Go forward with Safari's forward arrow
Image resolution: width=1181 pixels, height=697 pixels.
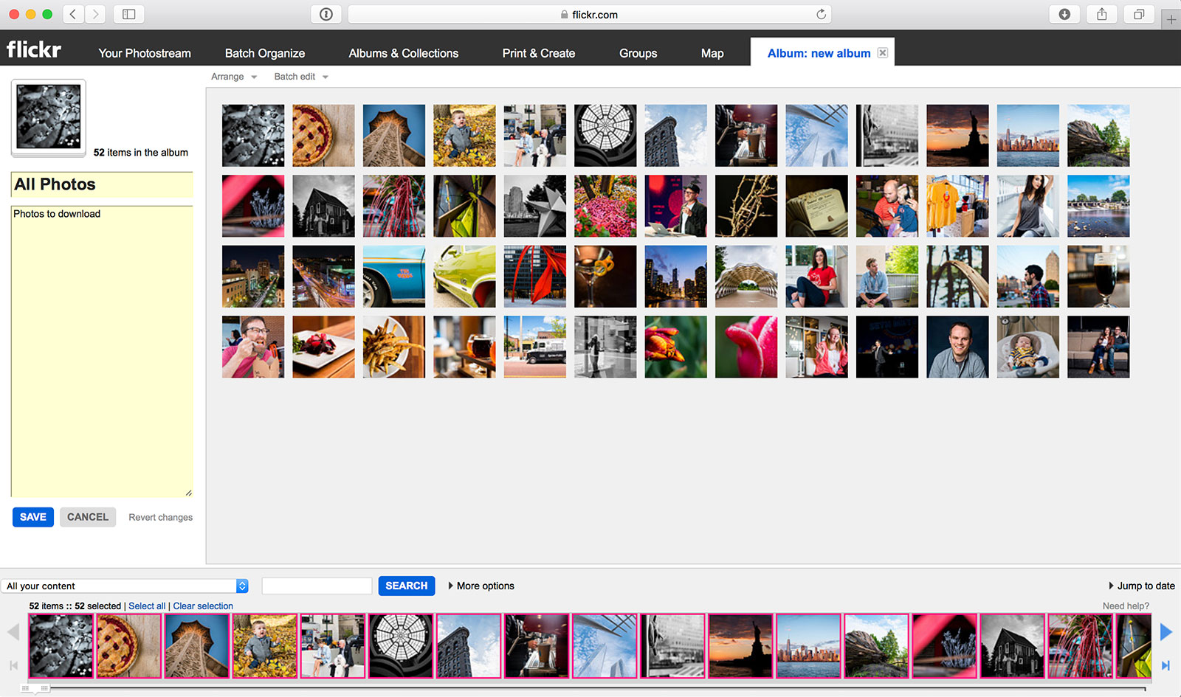(x=95, y=14)
